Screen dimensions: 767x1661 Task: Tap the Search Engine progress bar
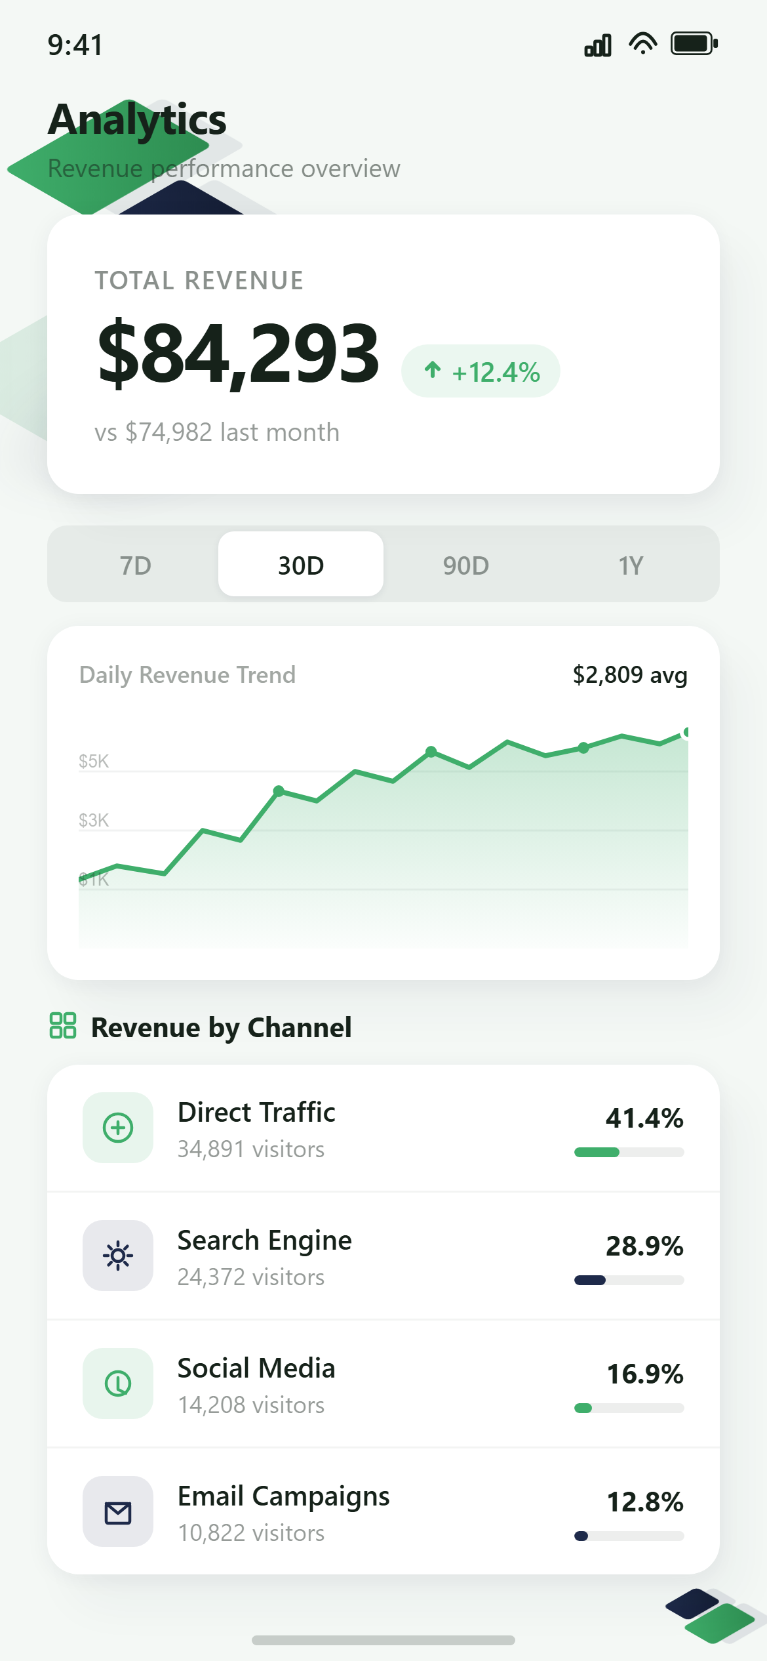629,1281
